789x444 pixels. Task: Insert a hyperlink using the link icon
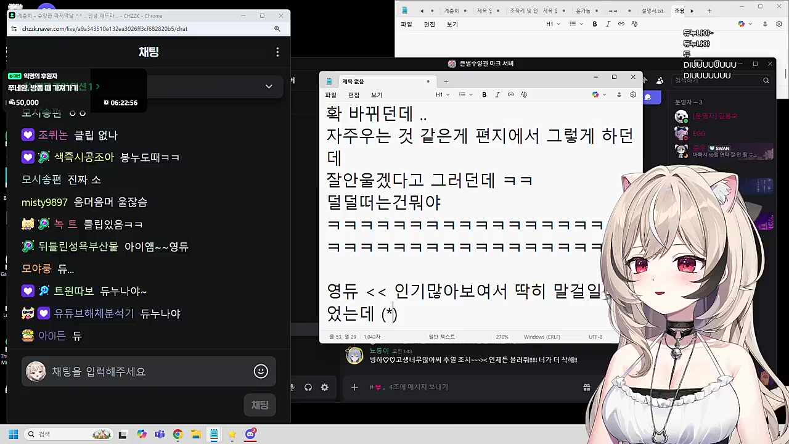[510, 94]
